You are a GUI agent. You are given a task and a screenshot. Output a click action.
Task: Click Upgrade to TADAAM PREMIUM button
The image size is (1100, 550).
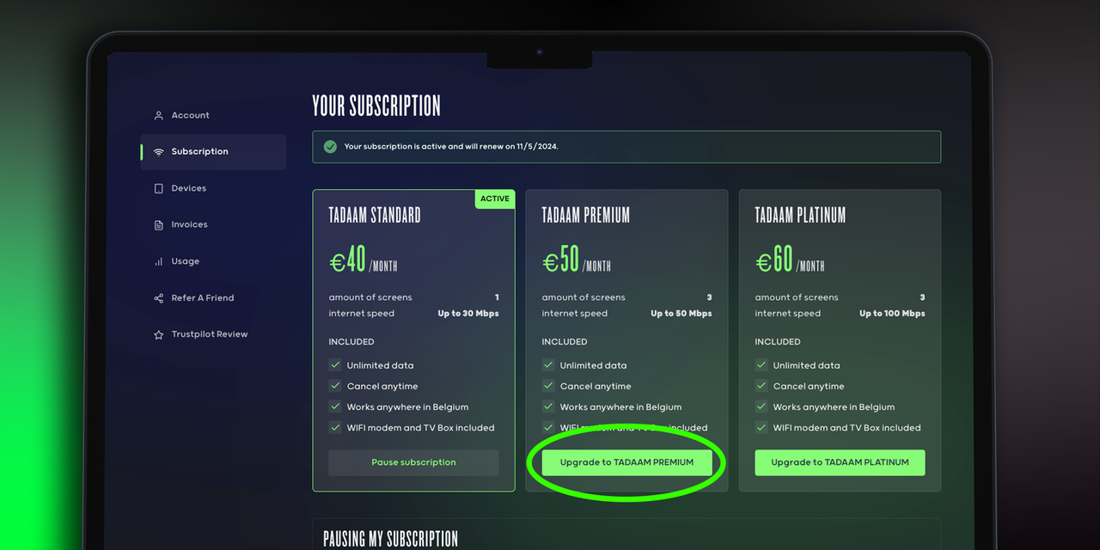(x=626, y=462)
